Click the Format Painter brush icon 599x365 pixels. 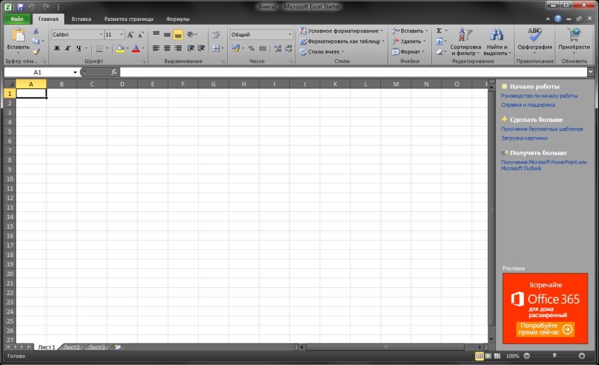36,51
